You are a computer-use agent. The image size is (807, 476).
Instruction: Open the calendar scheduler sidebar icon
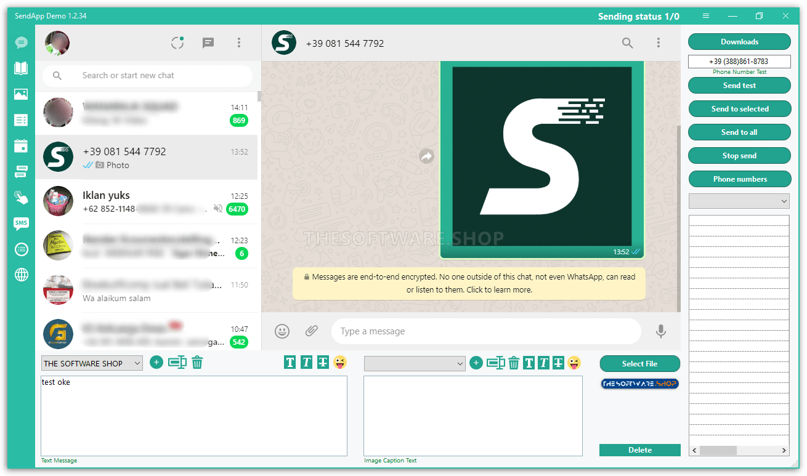(22, 146)
